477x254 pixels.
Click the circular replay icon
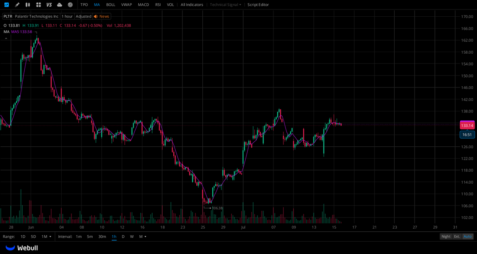pos(70,5)
